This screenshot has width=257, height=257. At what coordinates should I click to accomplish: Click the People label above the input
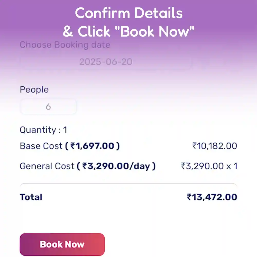pos(34,90)
